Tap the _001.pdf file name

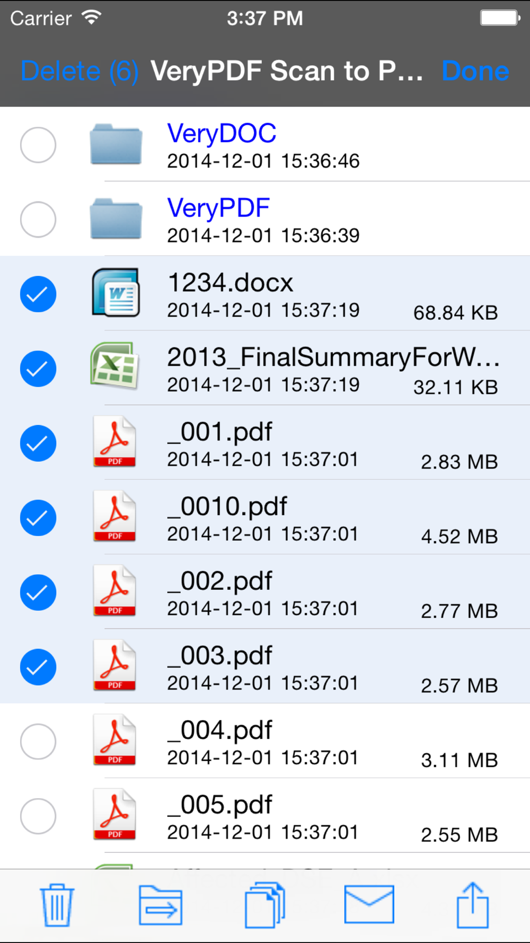[x=219, y=432]
